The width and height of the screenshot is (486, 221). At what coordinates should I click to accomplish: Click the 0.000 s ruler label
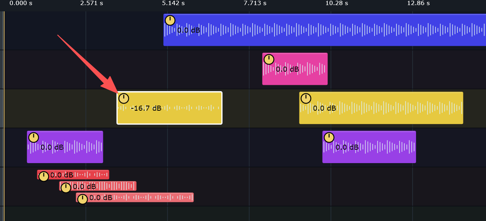(21, 3)
